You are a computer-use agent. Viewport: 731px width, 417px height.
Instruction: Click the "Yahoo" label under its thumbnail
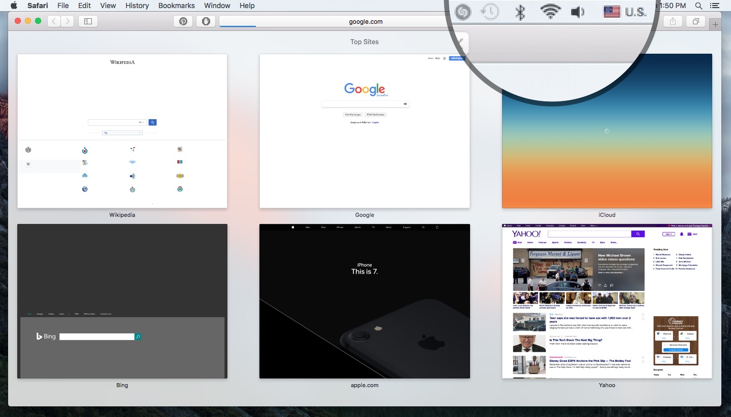coord(607,385)
